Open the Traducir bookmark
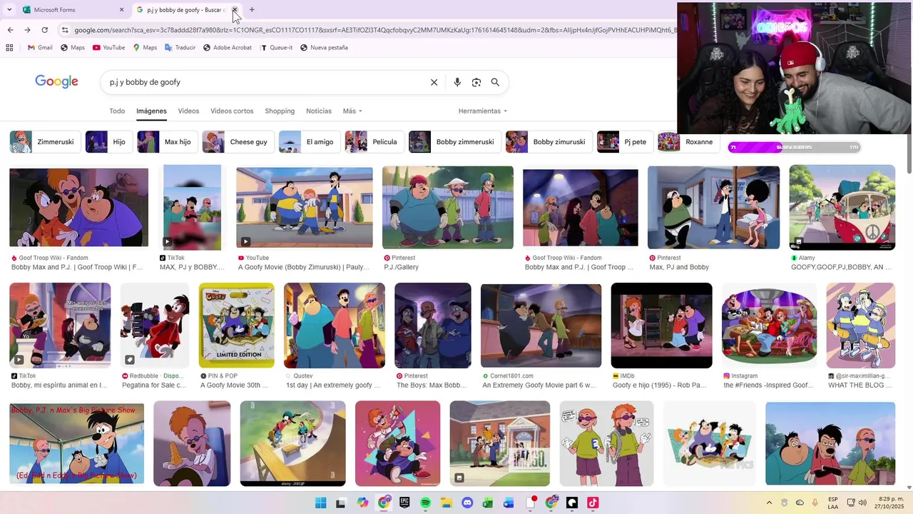This screenshot has height=514, width=913. pyautogui.click(x=180, y=48)
